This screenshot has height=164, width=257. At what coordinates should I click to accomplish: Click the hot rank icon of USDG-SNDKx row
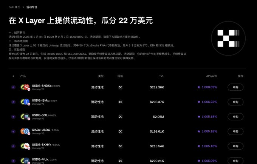pyautogui.click(x=13, y=87)
